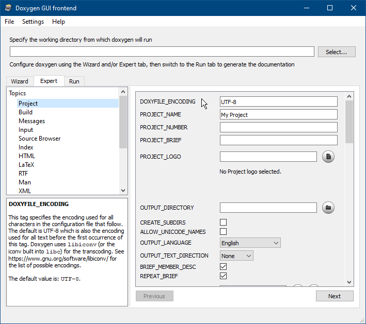The image size is (366, 324).
Task: Enable the CREATE_SUBDIRS checkbox
Action: point(224,223)
